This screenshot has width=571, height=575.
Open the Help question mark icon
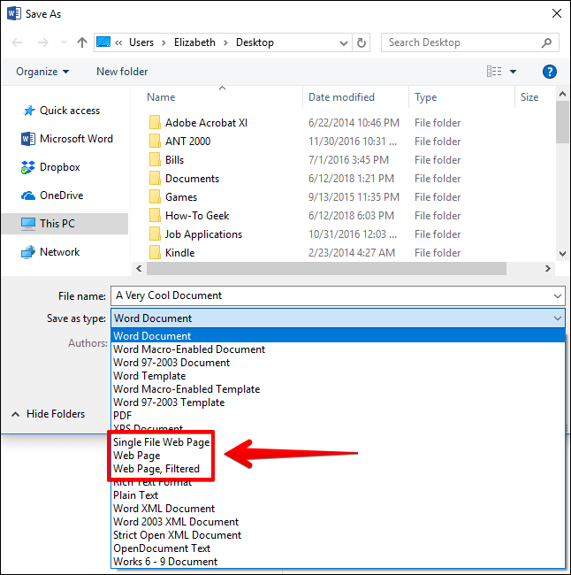(549, 72)
